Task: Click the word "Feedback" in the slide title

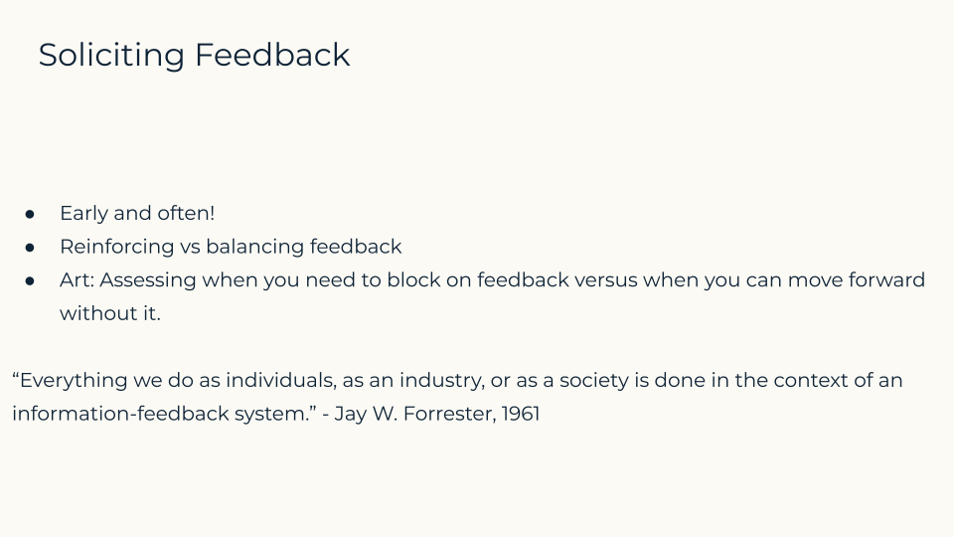Action: 272,54
